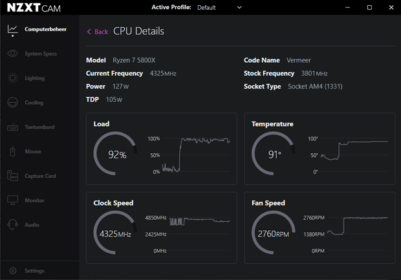Click the Clock Speed card title
This screenshot has height=280, width=401.
(x=113, y=203)
